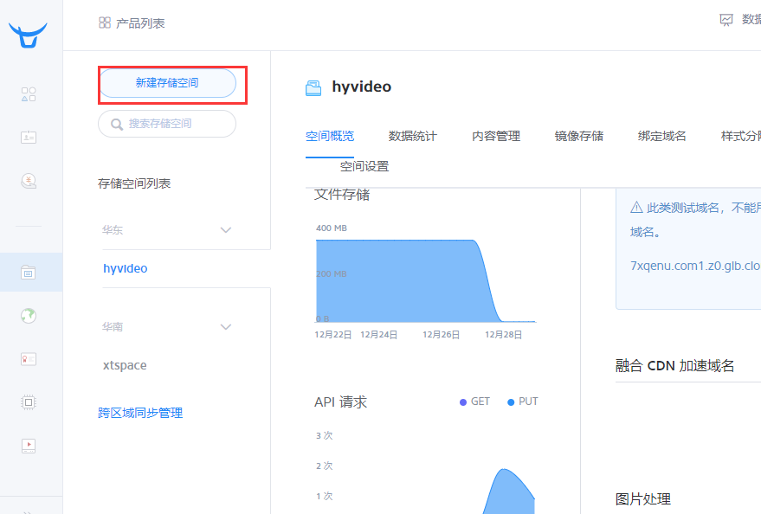Click the hyvideo bucket icon

pos(313,87)
